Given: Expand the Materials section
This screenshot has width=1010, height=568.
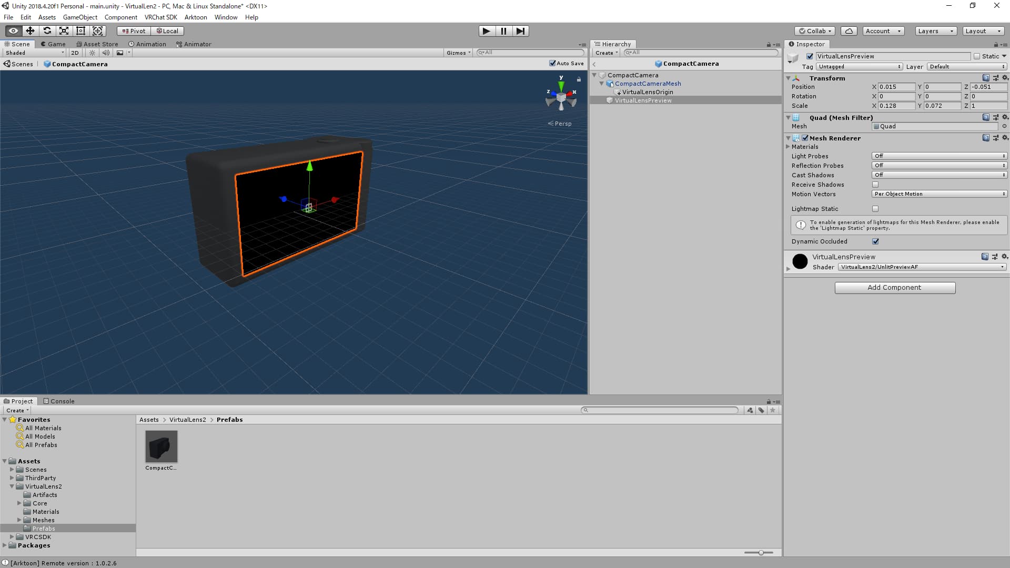Looking at the screenshot, I should click(x=788, y=147).
